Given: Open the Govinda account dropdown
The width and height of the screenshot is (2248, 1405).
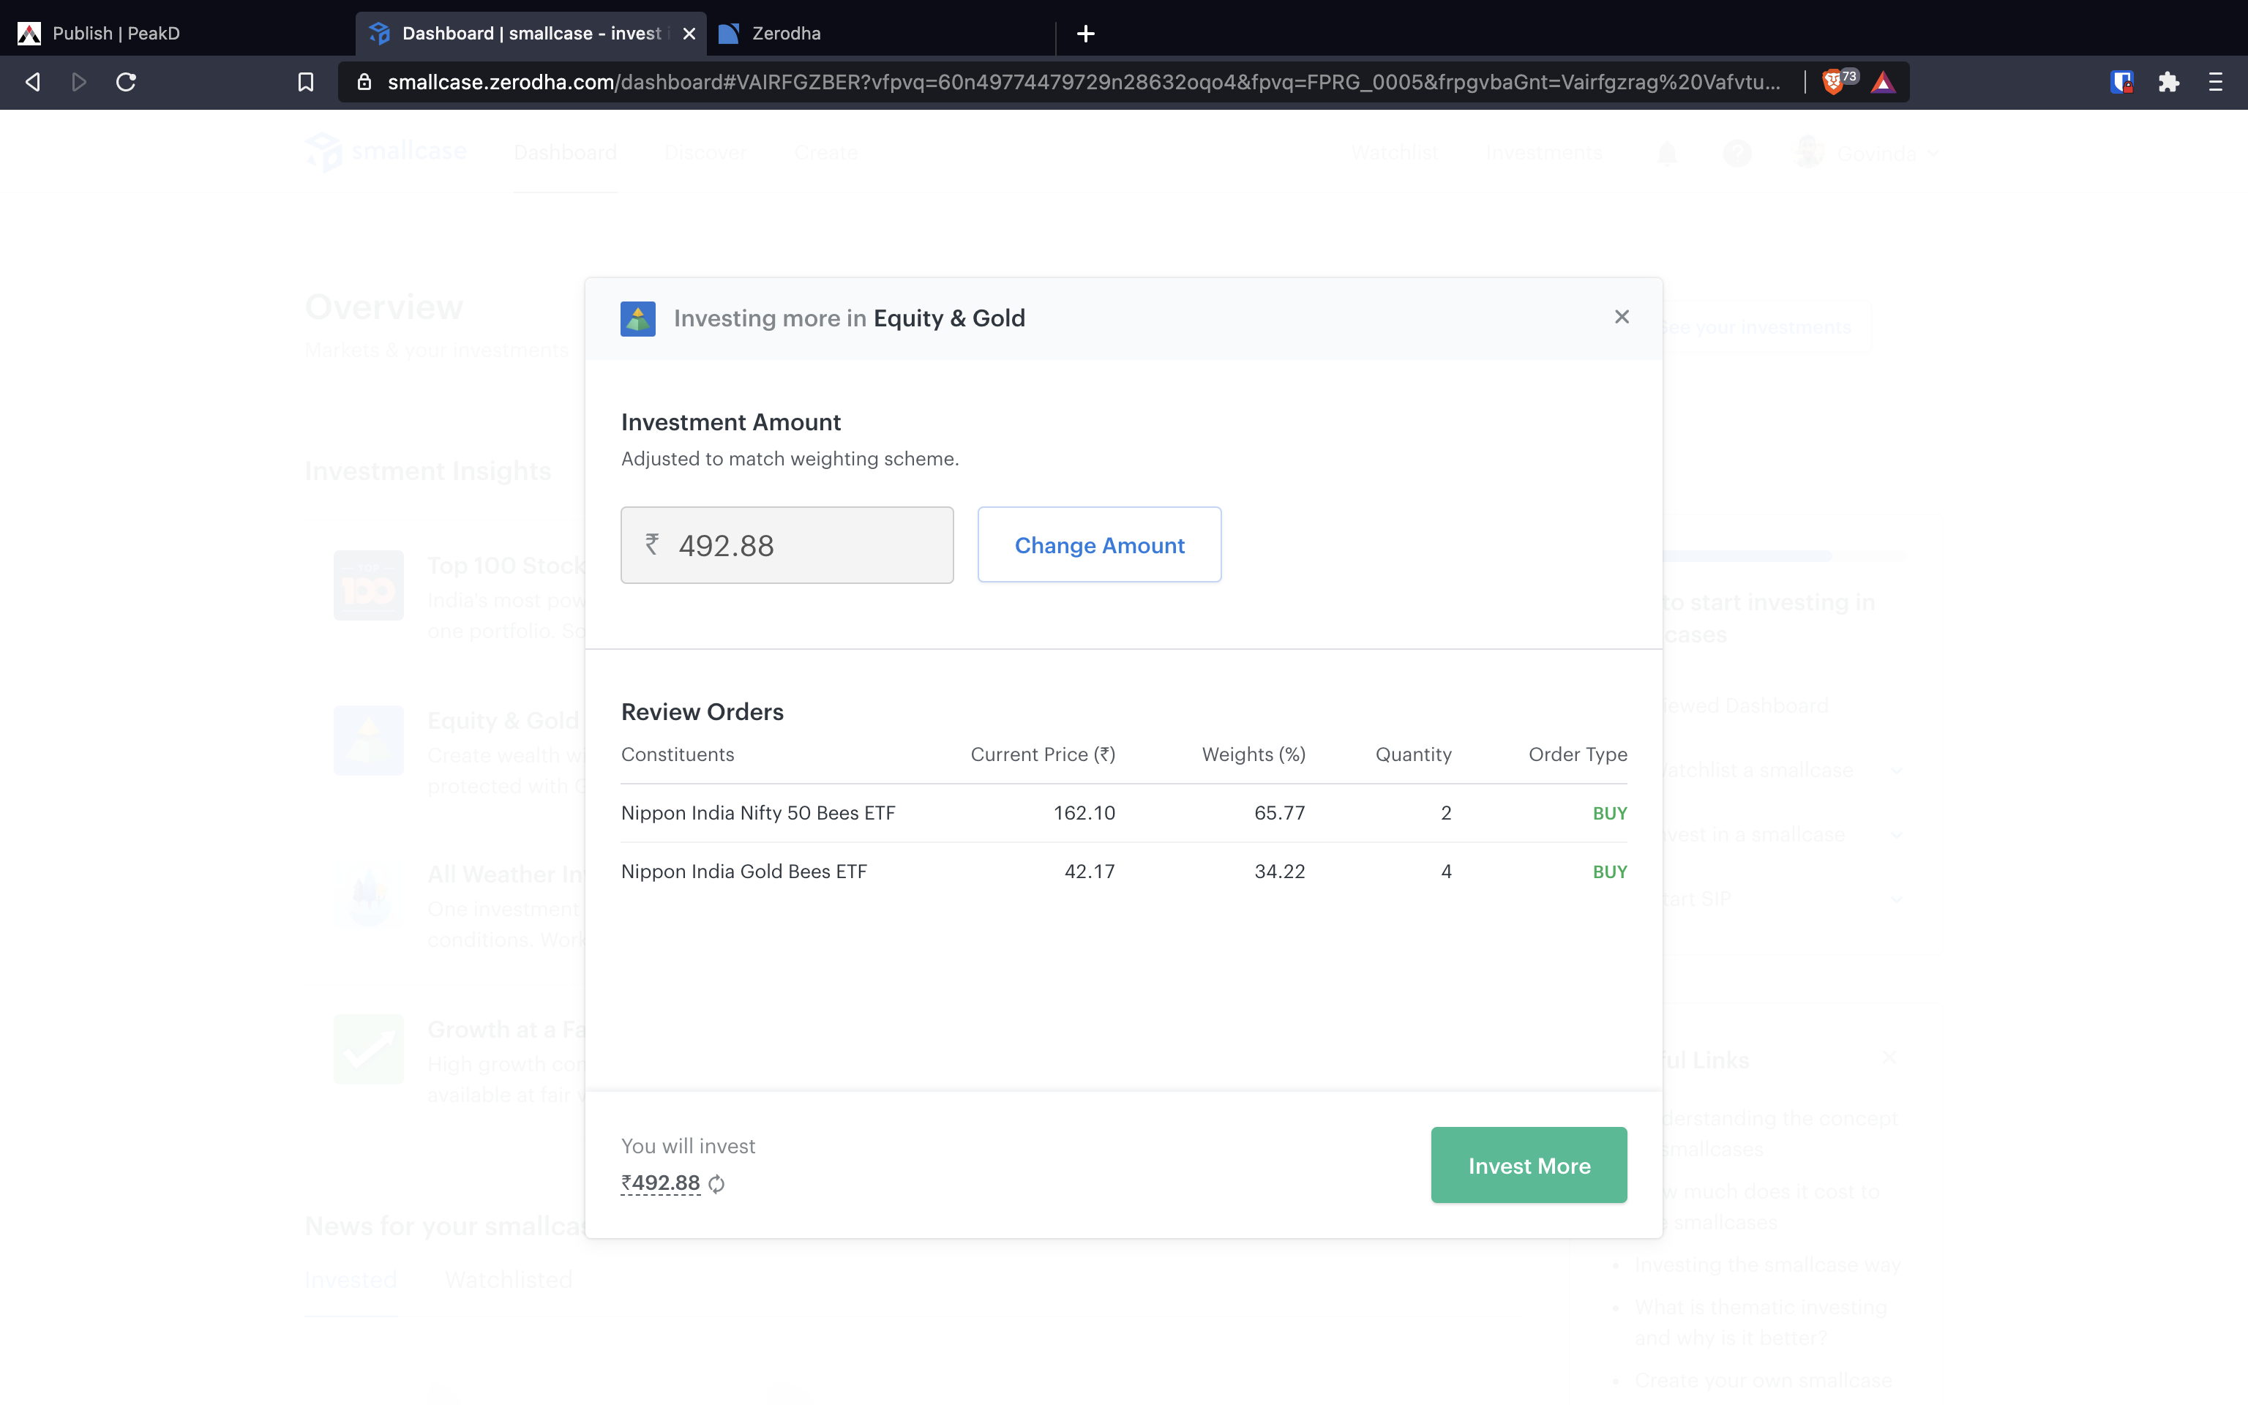Looking at the screenshot, I should [1867, 152].
